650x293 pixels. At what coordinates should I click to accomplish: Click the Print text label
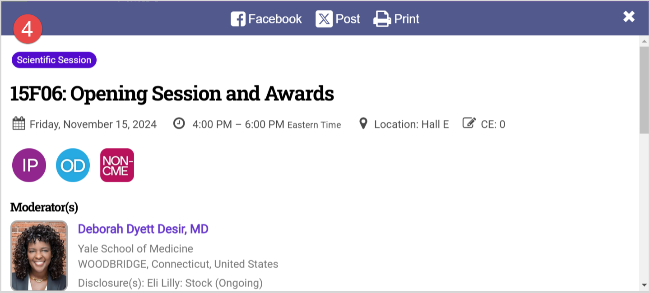coord(407,19)
